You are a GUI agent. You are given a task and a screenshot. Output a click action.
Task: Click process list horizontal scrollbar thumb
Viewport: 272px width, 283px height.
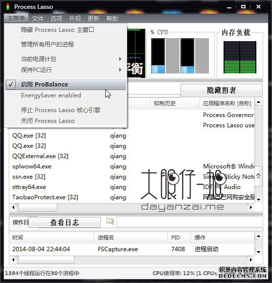click(38, 208)
